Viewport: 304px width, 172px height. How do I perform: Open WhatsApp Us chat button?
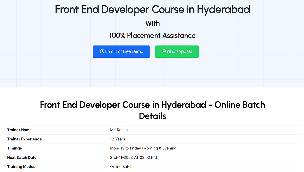[x=177, y=51]
